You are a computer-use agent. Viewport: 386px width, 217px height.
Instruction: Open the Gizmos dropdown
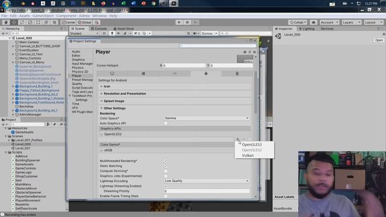pyautogui.click(x=209, y=33)
